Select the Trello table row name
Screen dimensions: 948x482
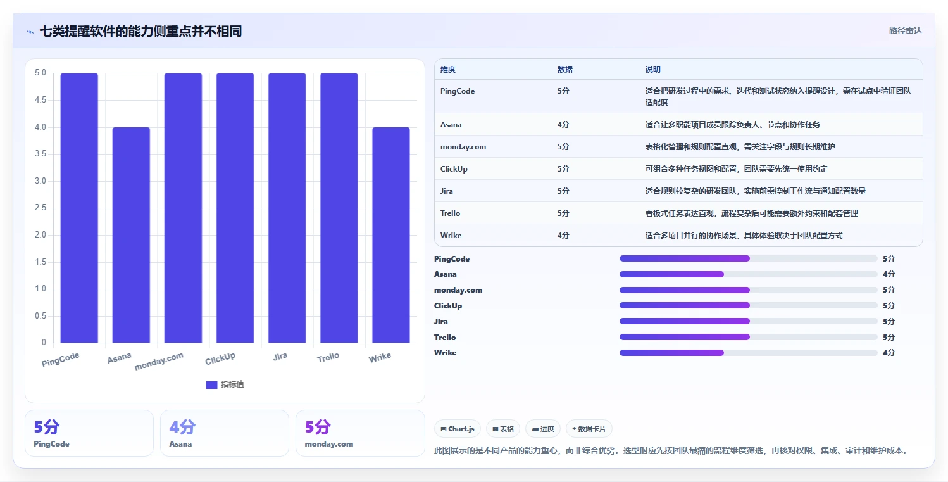tap(451, 213)
